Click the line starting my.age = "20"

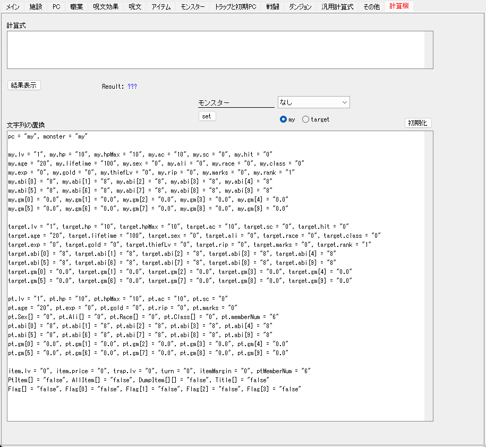click(156, 164)
